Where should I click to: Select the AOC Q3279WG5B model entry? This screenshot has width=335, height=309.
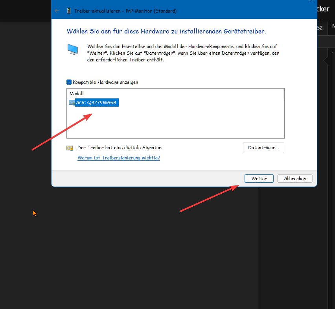96,103
